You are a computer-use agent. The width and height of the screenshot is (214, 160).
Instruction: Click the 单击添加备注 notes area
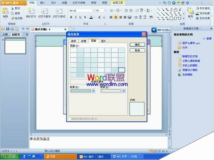[98, 142]
